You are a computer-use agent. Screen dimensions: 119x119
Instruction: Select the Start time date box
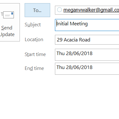click(x=87, y=55)
